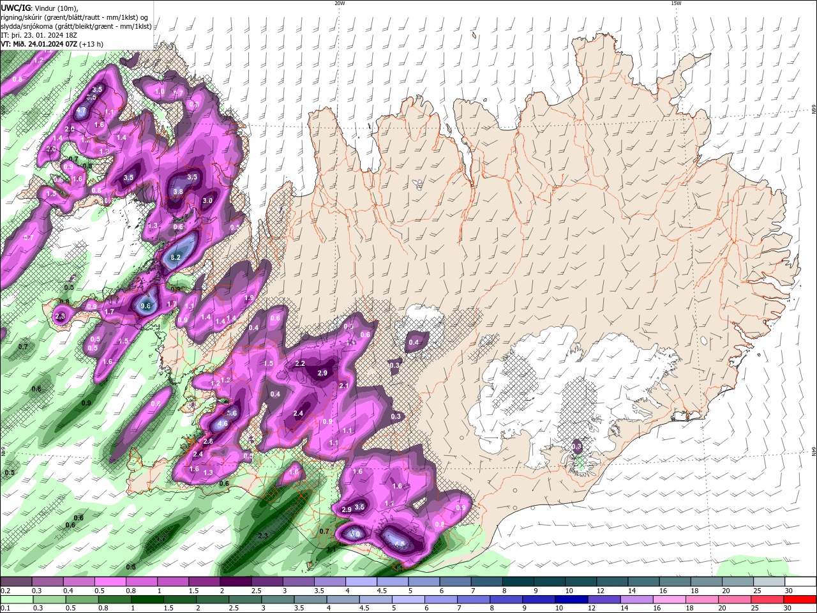The width and height of the screenshot is (817, 613).
Task: Click the 1.9 precipitation value on the map
Action: pyautogui.click(x=249, y=298)
